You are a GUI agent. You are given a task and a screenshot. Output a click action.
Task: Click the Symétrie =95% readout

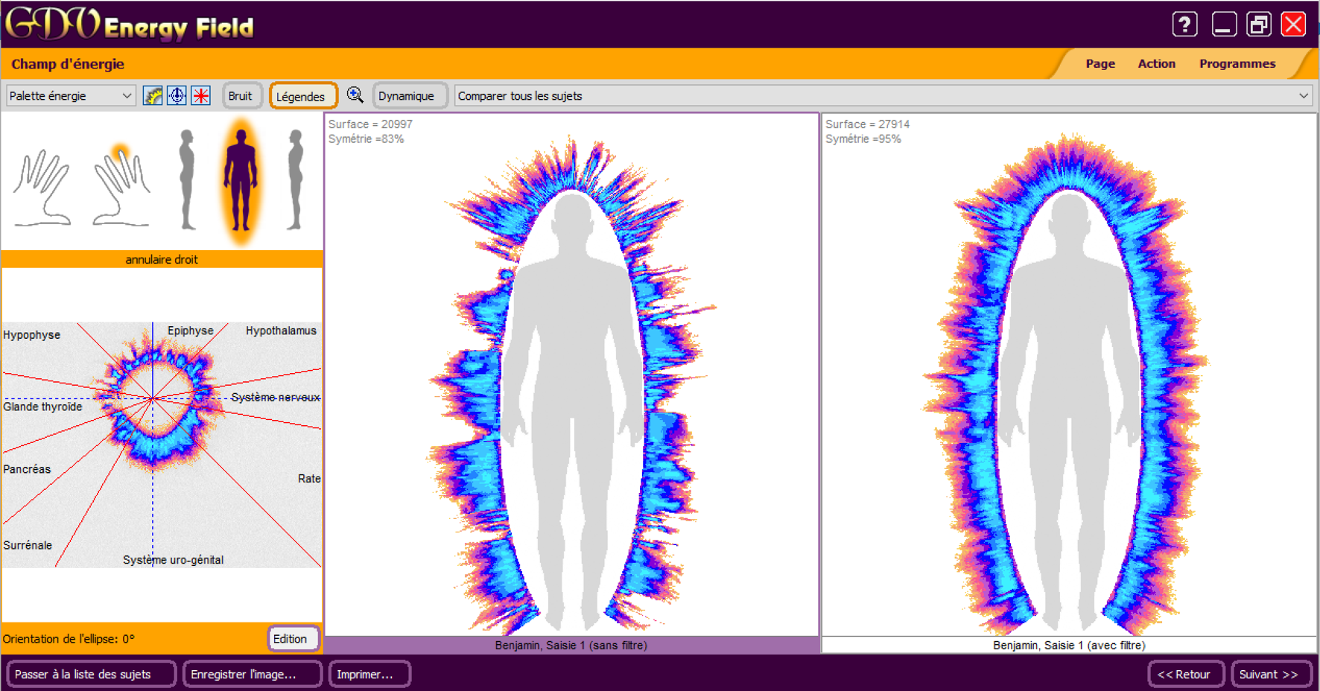[863, 139]
